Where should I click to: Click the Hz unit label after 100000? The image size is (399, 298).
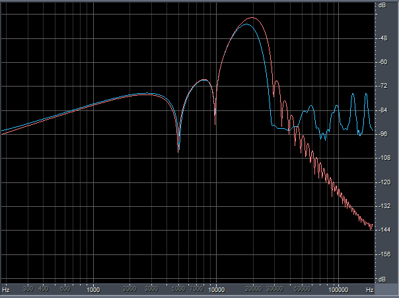(370, 290)
